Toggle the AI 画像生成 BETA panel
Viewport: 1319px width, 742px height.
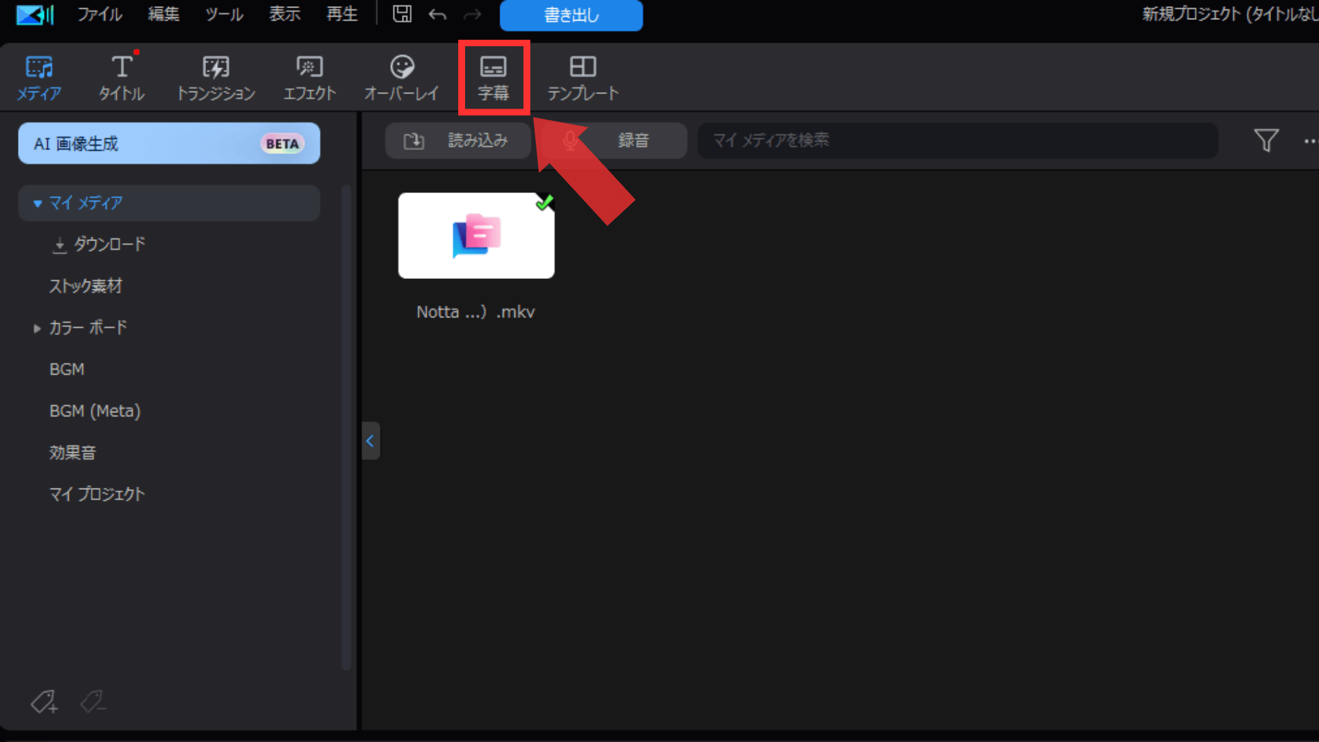pos(168,143)
